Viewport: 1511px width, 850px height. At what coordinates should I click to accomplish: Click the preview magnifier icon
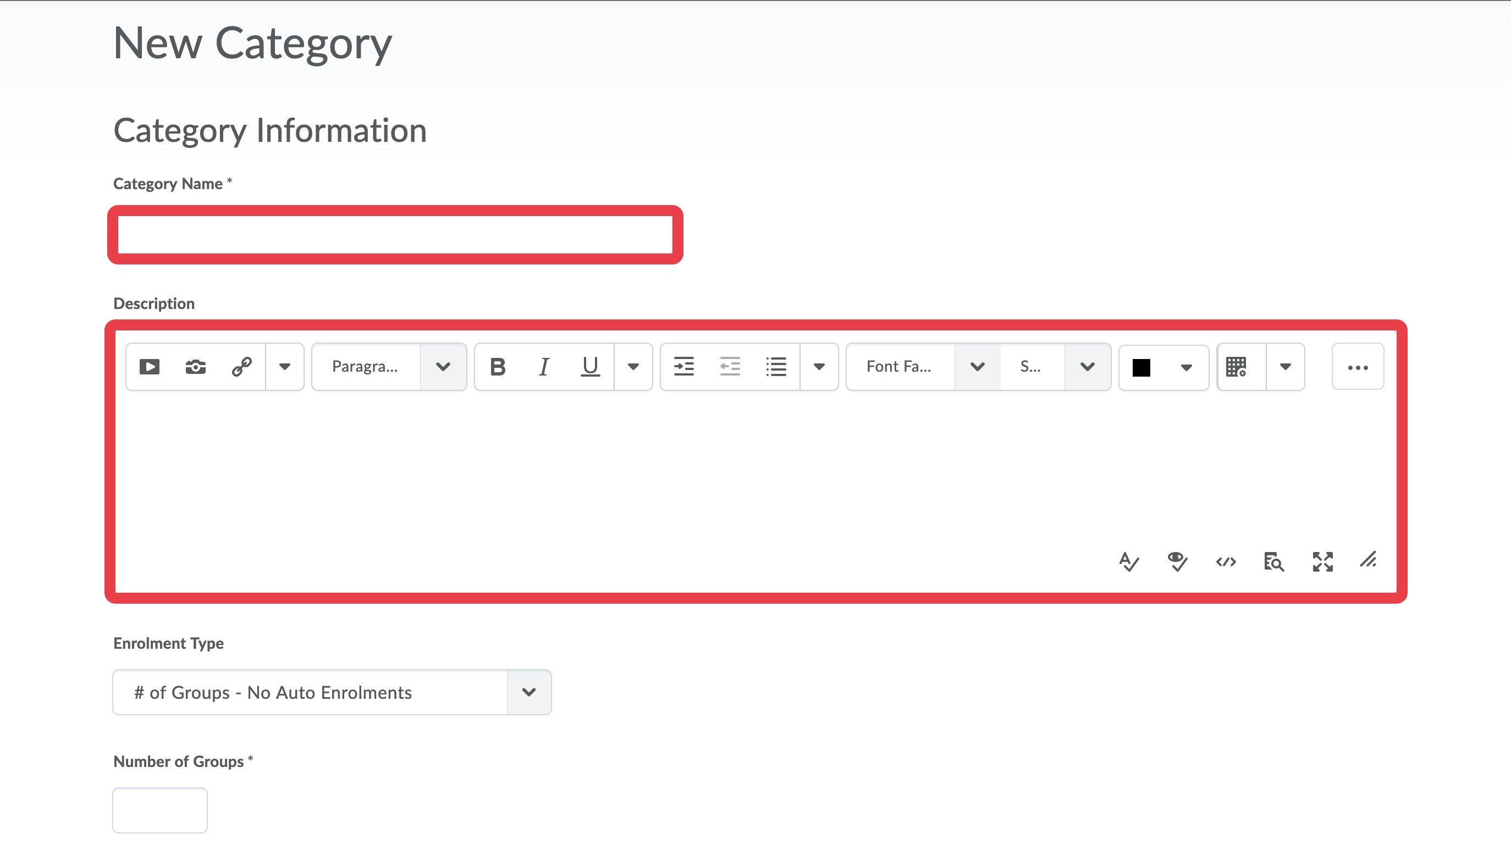[1273, 561]
